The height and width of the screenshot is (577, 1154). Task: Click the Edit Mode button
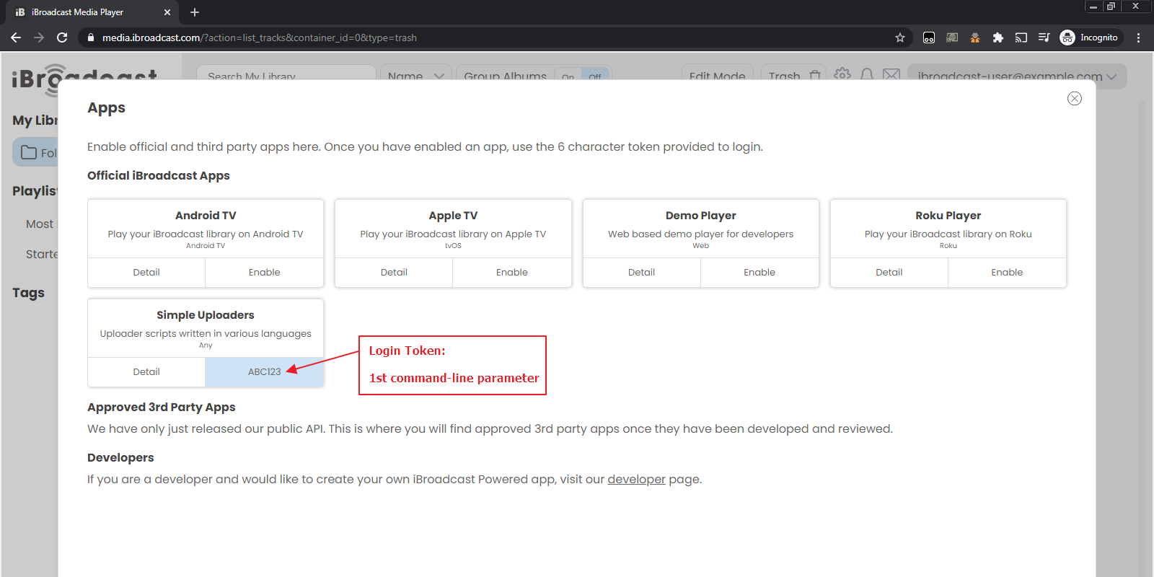pyautogui.click(x=718, y=76)
